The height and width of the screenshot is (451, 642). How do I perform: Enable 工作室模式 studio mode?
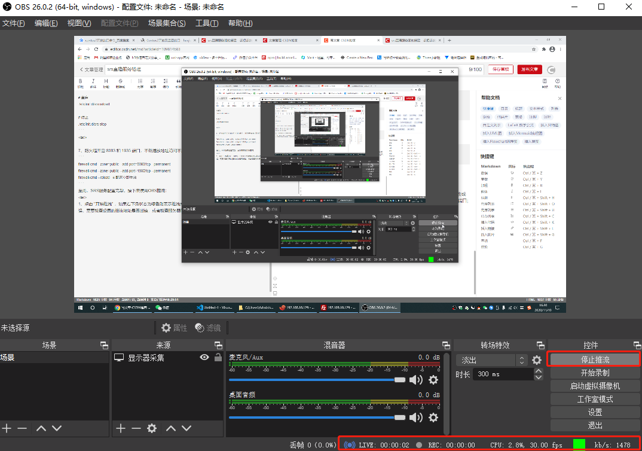tap(595, 399)
